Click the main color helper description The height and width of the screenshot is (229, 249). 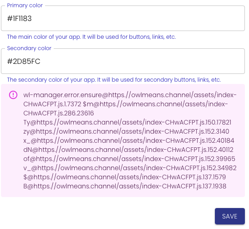coord(91,37)
